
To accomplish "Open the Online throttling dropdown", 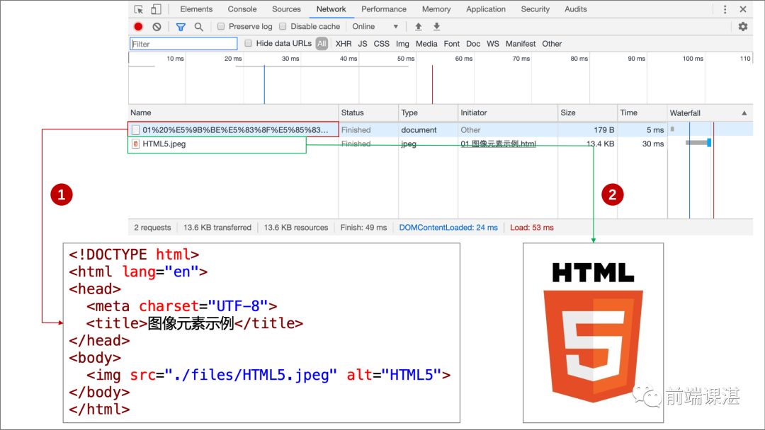I will (x=375, y=26).
